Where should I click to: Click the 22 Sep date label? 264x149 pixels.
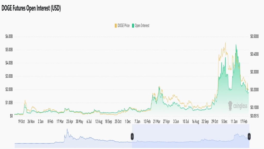[205, 122]
